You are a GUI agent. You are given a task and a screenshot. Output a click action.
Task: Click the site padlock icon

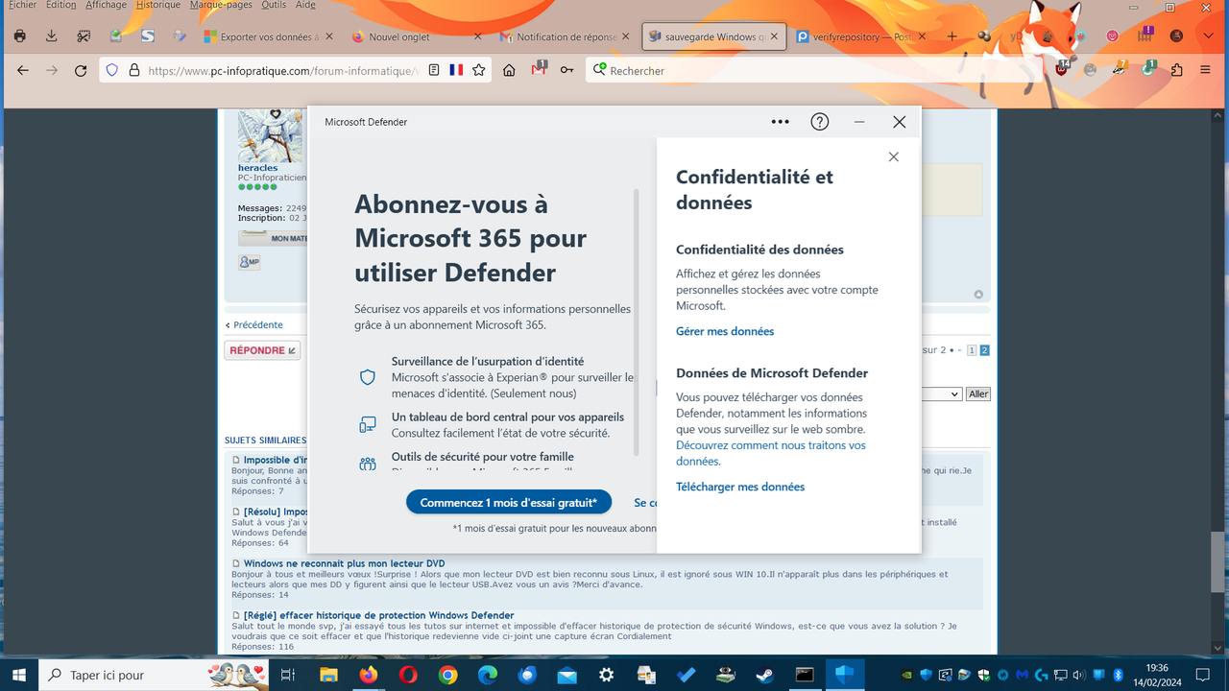click(134, 70)
